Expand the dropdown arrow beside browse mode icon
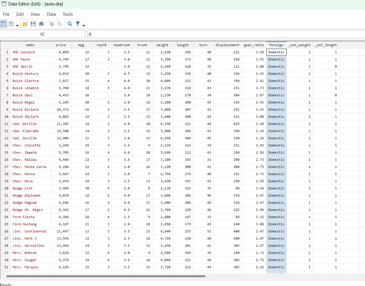 [17, 25]
